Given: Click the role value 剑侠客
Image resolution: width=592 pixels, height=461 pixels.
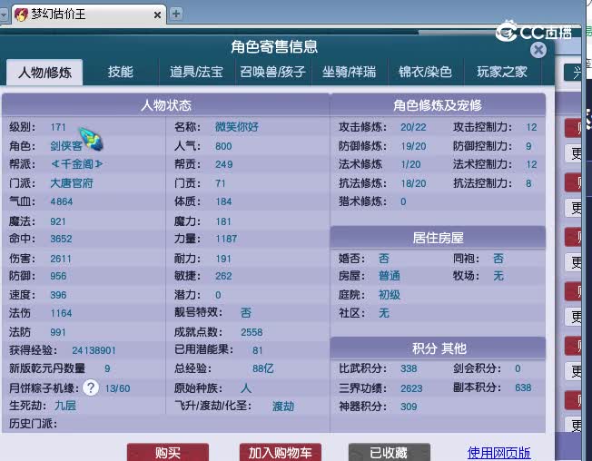Looking at the screenshot, I should 66,145.
